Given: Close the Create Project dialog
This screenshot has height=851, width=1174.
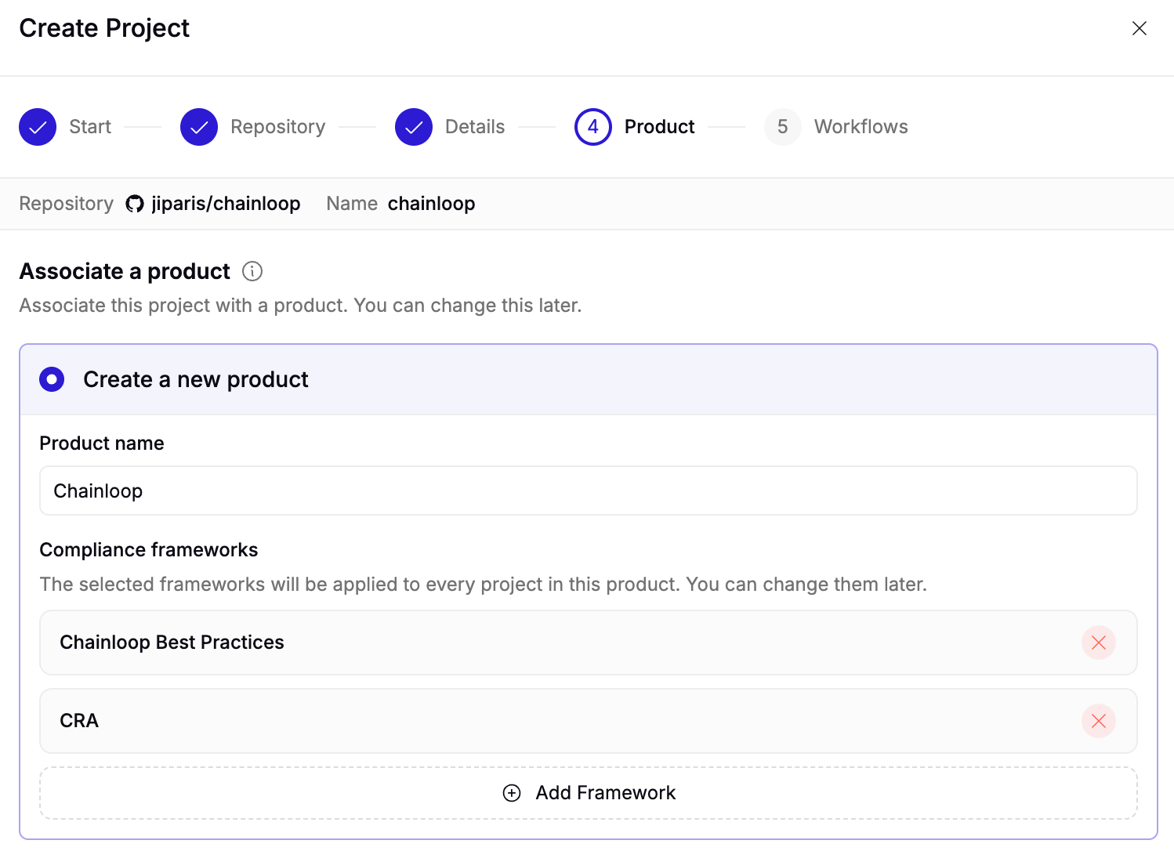Looking at the screenshot, I should pyautogui.click(x=1139, y=28).
